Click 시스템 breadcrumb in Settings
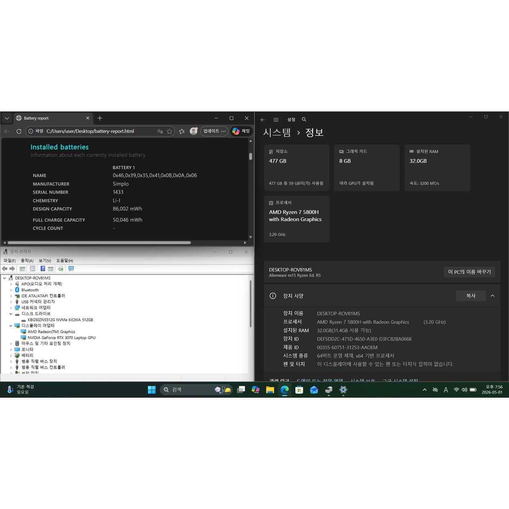The image size is (509, 509). pos(277,132)
